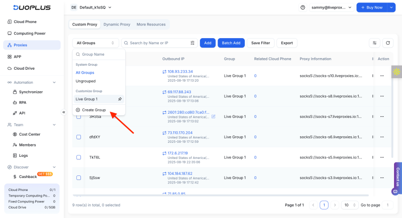Image resolution: width=402 pixels, height=218 pixels.
Task: Select Live Group 1 in list
Action: 98,99
